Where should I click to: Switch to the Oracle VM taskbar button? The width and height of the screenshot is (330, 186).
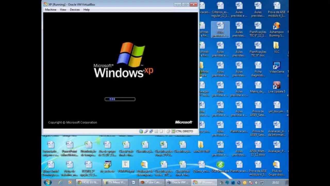click(x=178, y=182)
